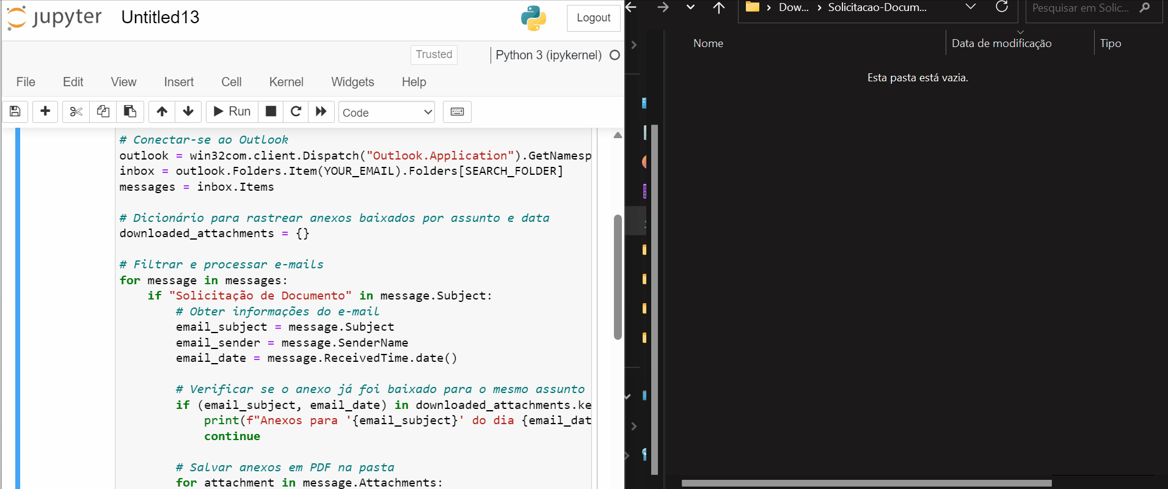Open the View menu

tap(123, 82)
